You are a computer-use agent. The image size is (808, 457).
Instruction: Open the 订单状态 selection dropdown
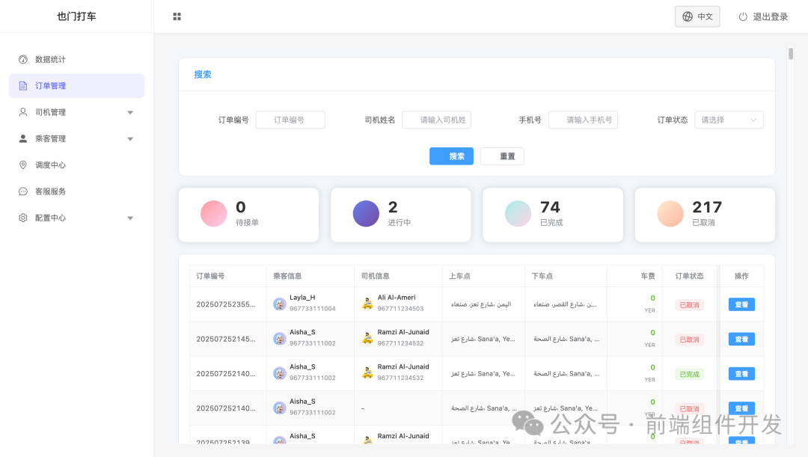(x=729, y=119)
